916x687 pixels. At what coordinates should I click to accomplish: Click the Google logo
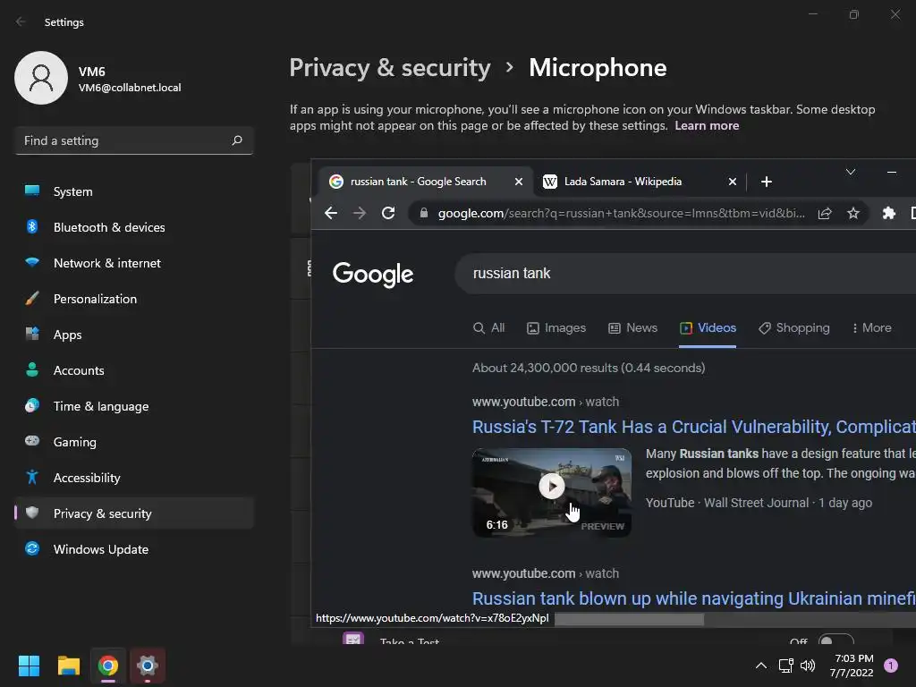[x=373, y=274]
